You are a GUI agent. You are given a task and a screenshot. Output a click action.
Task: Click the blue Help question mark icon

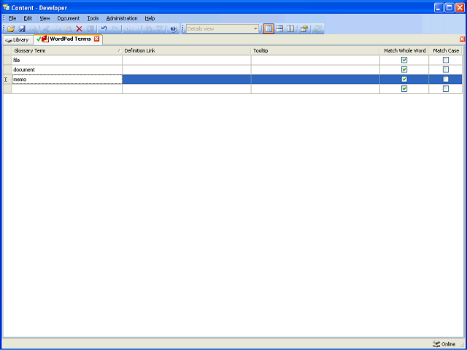[174, 29]
